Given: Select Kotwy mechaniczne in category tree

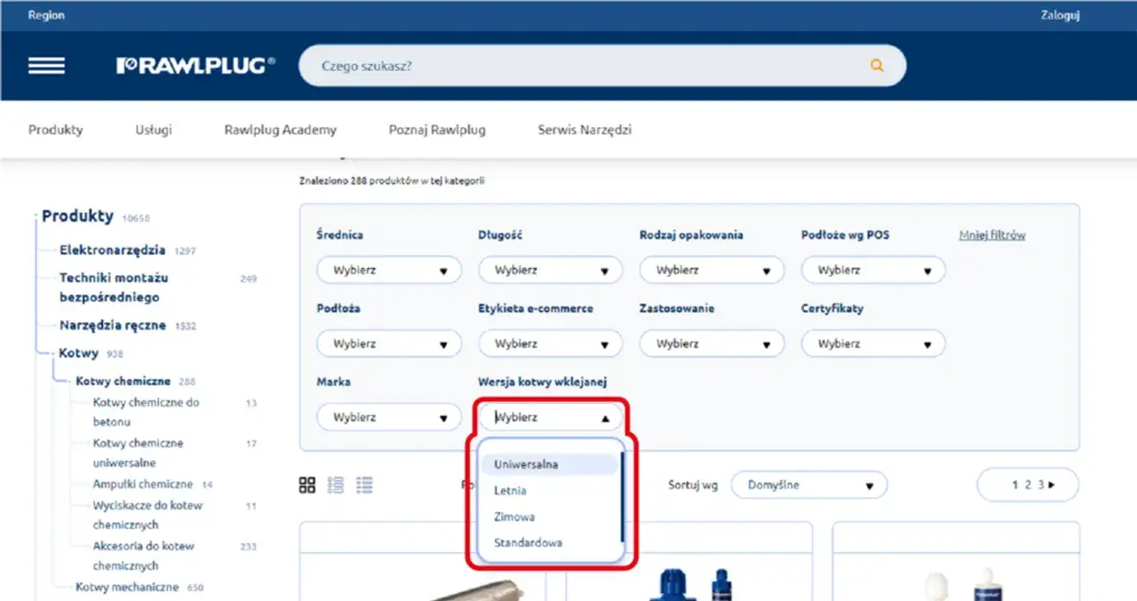Looking at the screenshot, I should coord(127,587).
